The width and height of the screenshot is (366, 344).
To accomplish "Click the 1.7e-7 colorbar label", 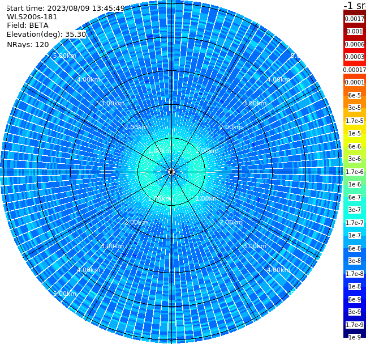I will click(x=355, y=223).
